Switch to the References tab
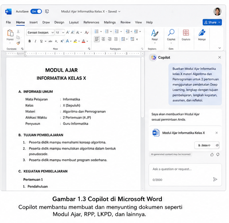229x223 pixels. pos(91,22)
